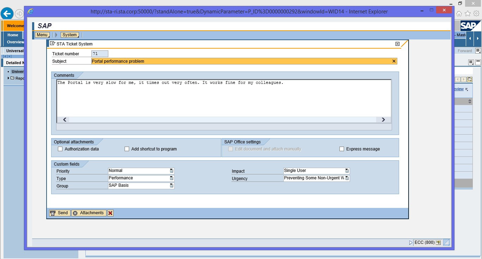Click the Detailed N heading in the portal window
482x259 pixels.
[15, 63]
